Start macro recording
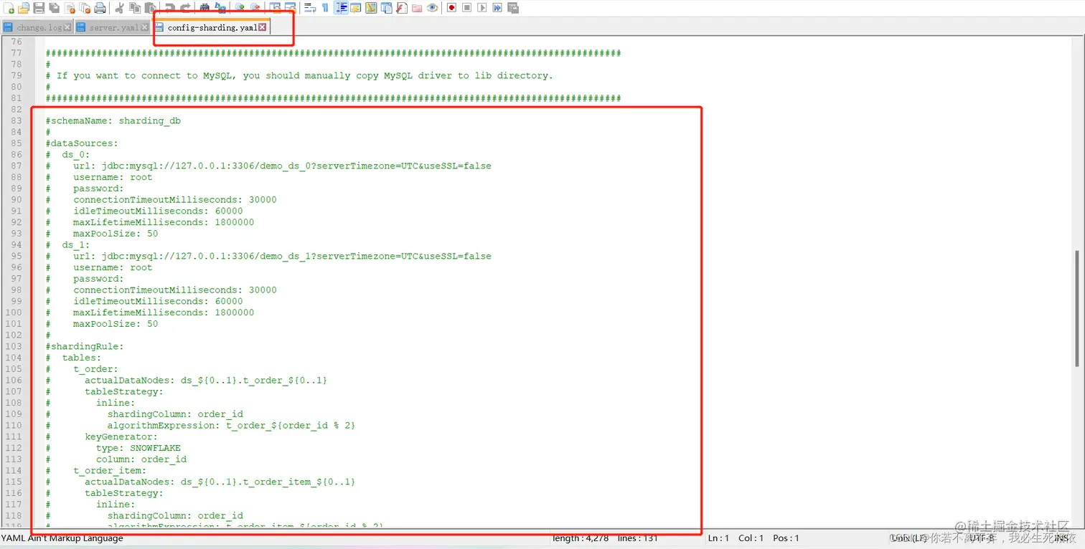The image size is (1085, 549). [x=451, y=8]
